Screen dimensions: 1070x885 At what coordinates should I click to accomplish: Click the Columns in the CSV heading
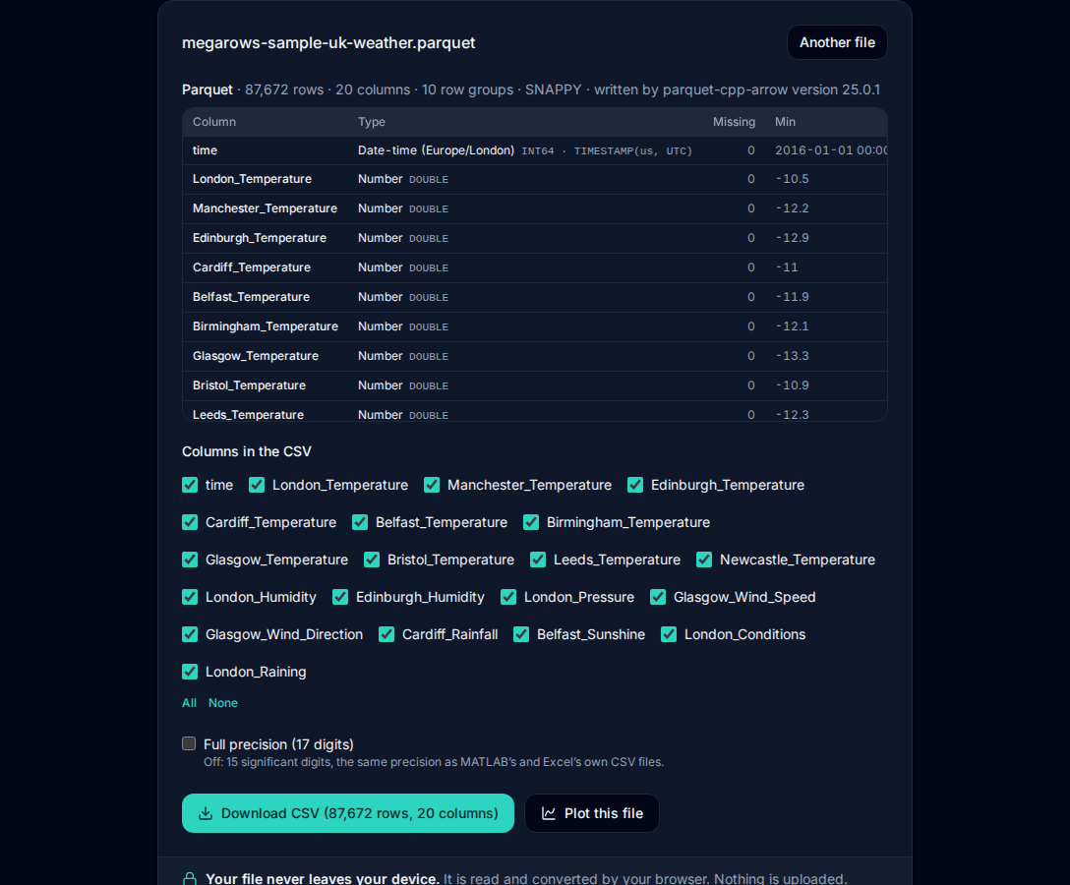tap(246, 451)
